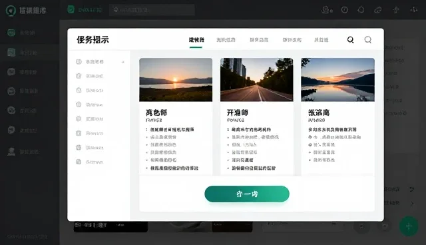Select the fourth row in the dialog's left list
The height and width of the screenshot is (245, 426).
pyautogui.click(x=99, y=105)
